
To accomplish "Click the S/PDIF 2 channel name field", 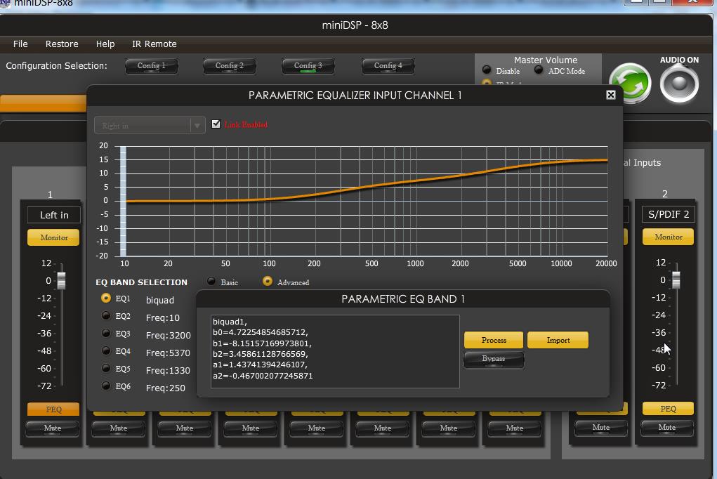I will pyautogui.click(x=669, y=214).
